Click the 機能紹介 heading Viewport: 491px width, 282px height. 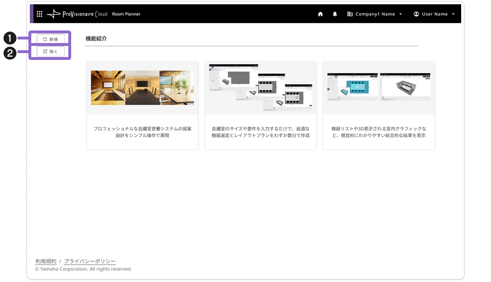96,38
